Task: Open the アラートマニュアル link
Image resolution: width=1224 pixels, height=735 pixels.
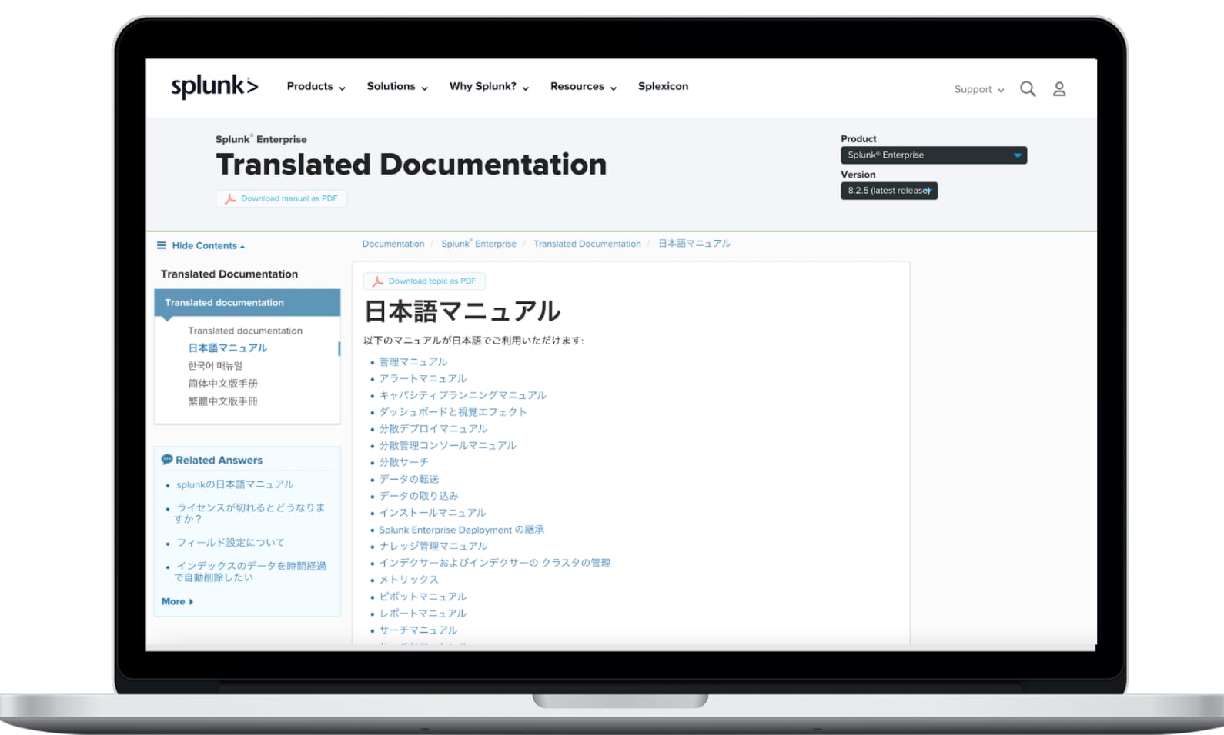Action: click(423, 379)
